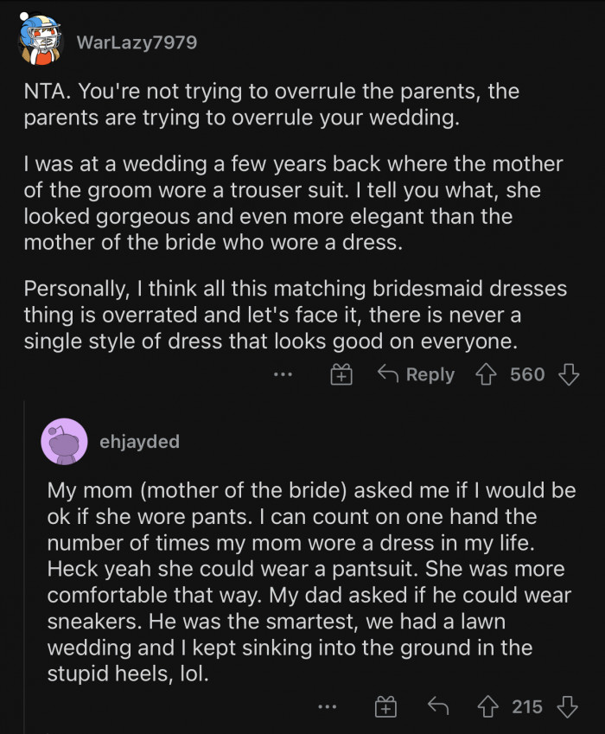Upvote ehjayded's comment about pantsuits
605x734 pixels.
pyautogui.click(x=487, y=707)
